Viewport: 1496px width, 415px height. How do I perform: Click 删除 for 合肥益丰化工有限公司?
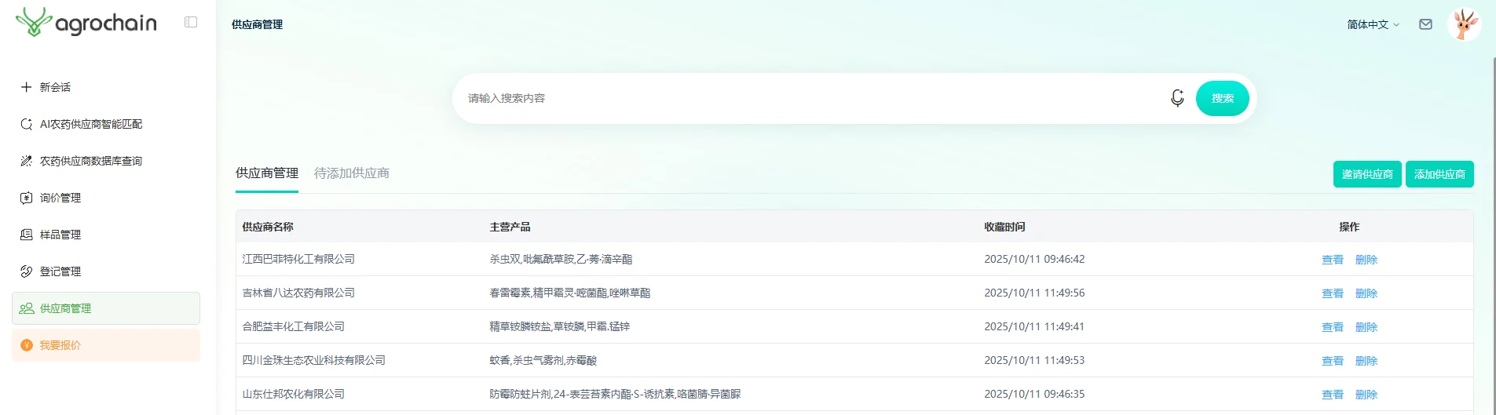[1366, 327]
